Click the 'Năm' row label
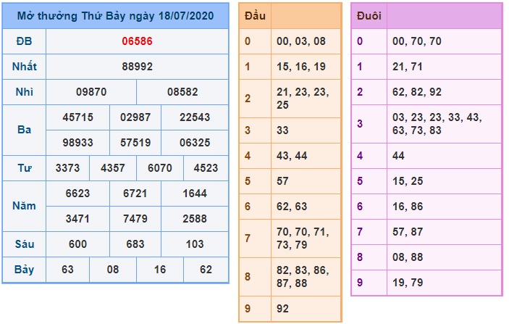The height and width of the screenshot is (324, 509). 24,206
